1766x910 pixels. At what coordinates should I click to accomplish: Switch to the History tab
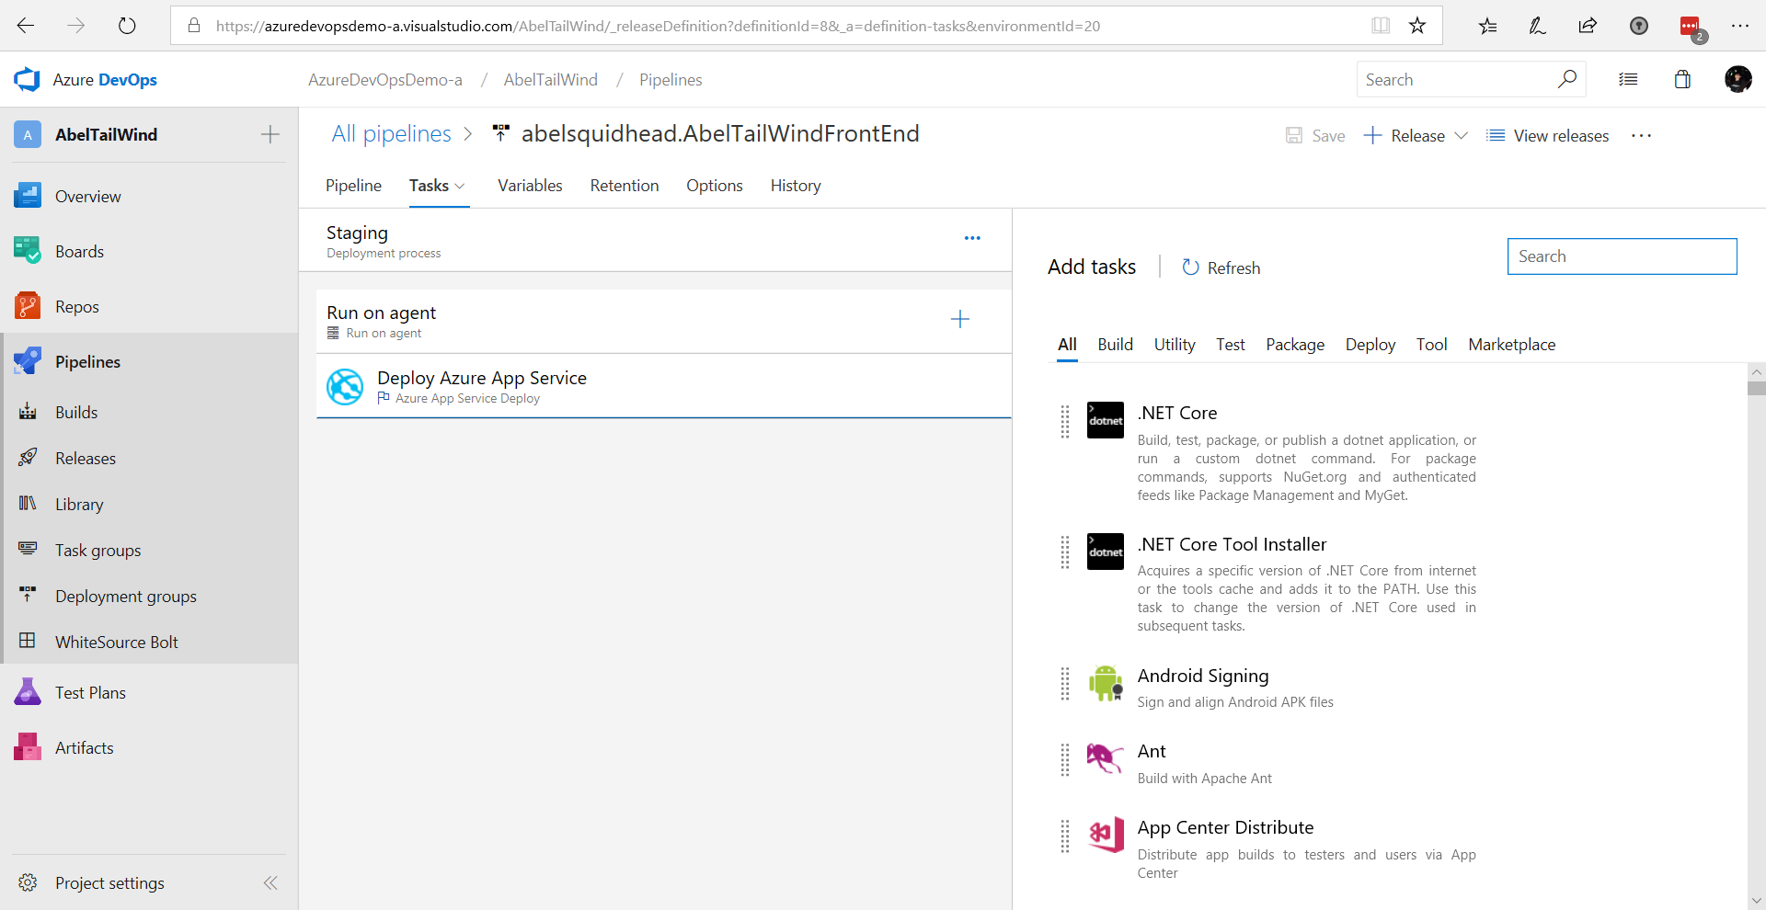[796, 186]
